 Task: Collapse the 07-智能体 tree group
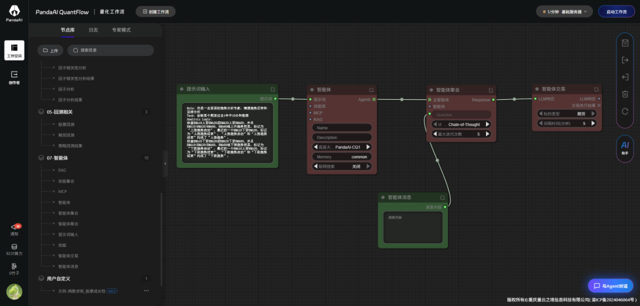click(x=41, y=158)
